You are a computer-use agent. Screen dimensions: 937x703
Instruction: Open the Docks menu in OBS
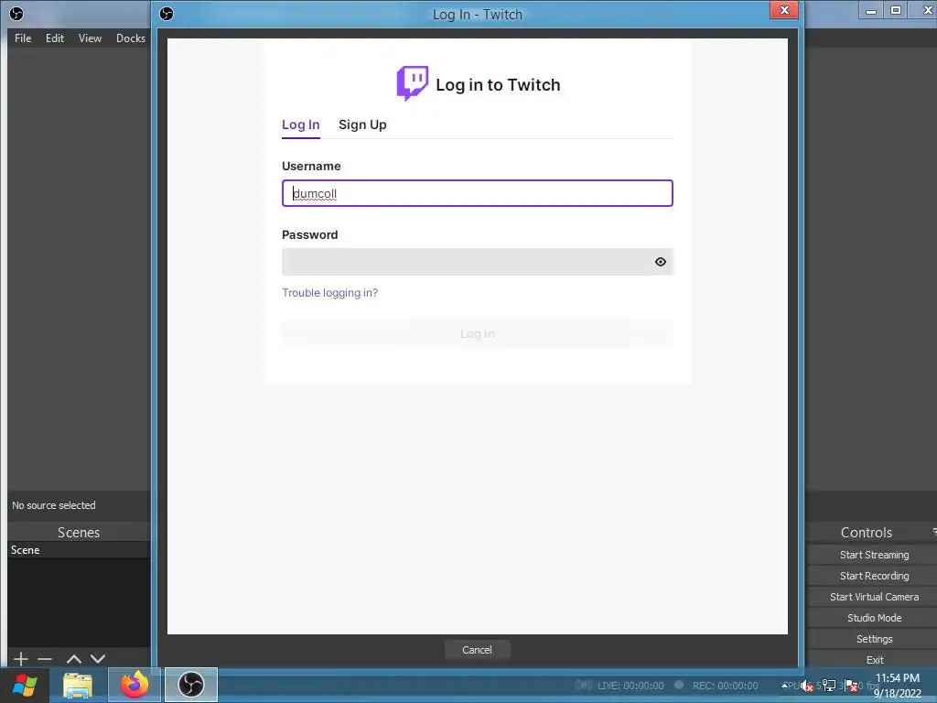[130, 38]
